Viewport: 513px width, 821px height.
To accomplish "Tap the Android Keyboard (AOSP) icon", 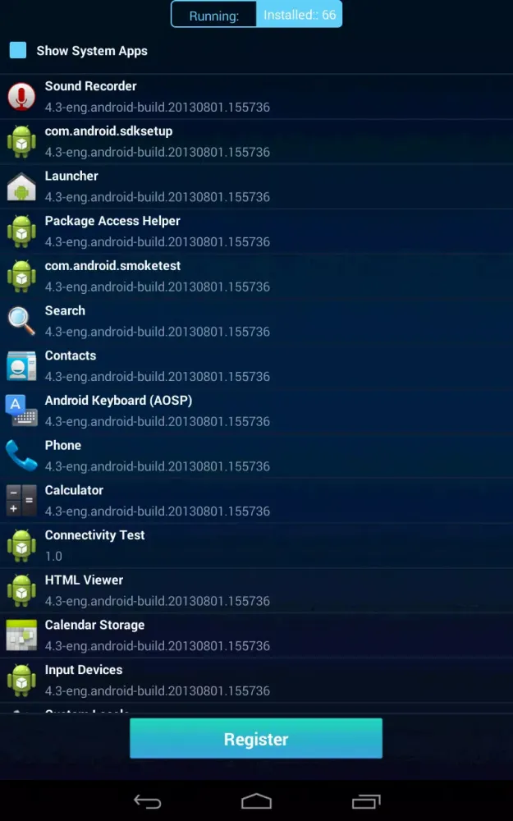I will coord(21,411).
